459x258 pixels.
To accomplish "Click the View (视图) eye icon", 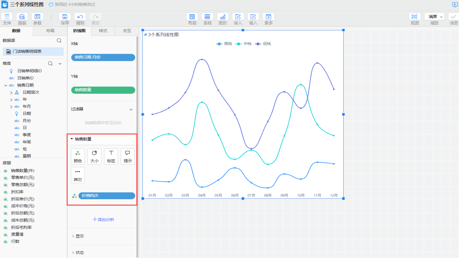I will pyautogui.click(x=415, y=17).
